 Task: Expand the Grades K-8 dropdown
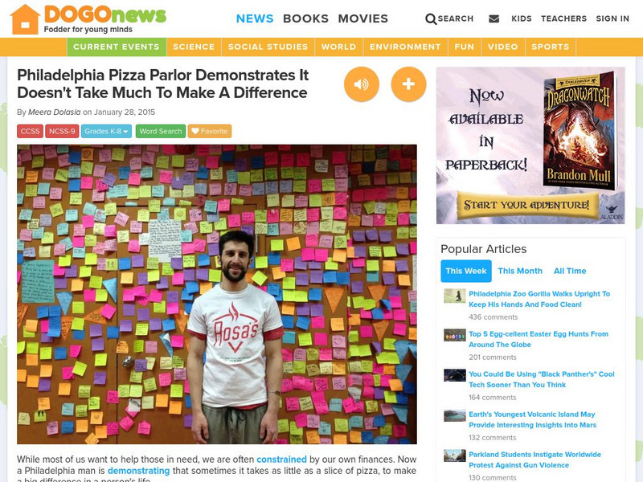106,131
